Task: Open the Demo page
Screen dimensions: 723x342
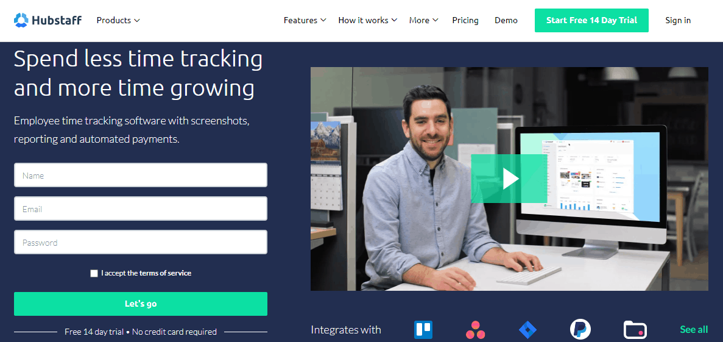Action: point(506,20)
